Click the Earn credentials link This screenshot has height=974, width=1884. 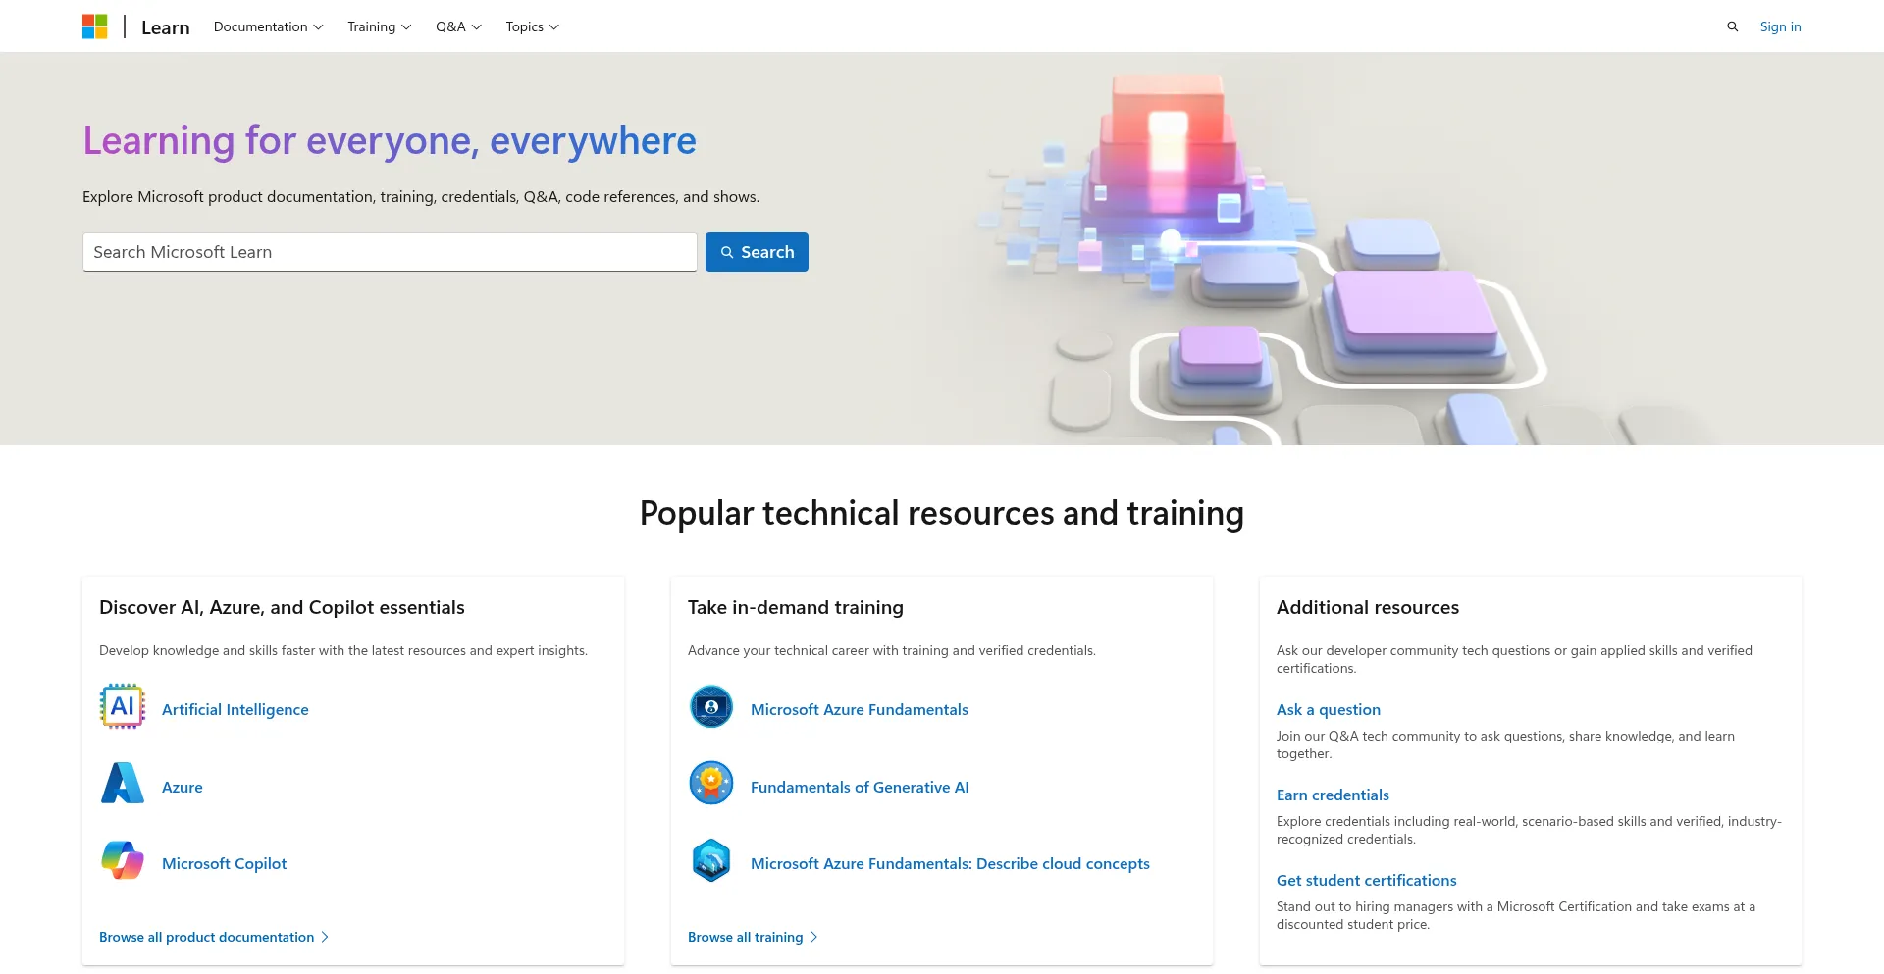(1333, 795)
